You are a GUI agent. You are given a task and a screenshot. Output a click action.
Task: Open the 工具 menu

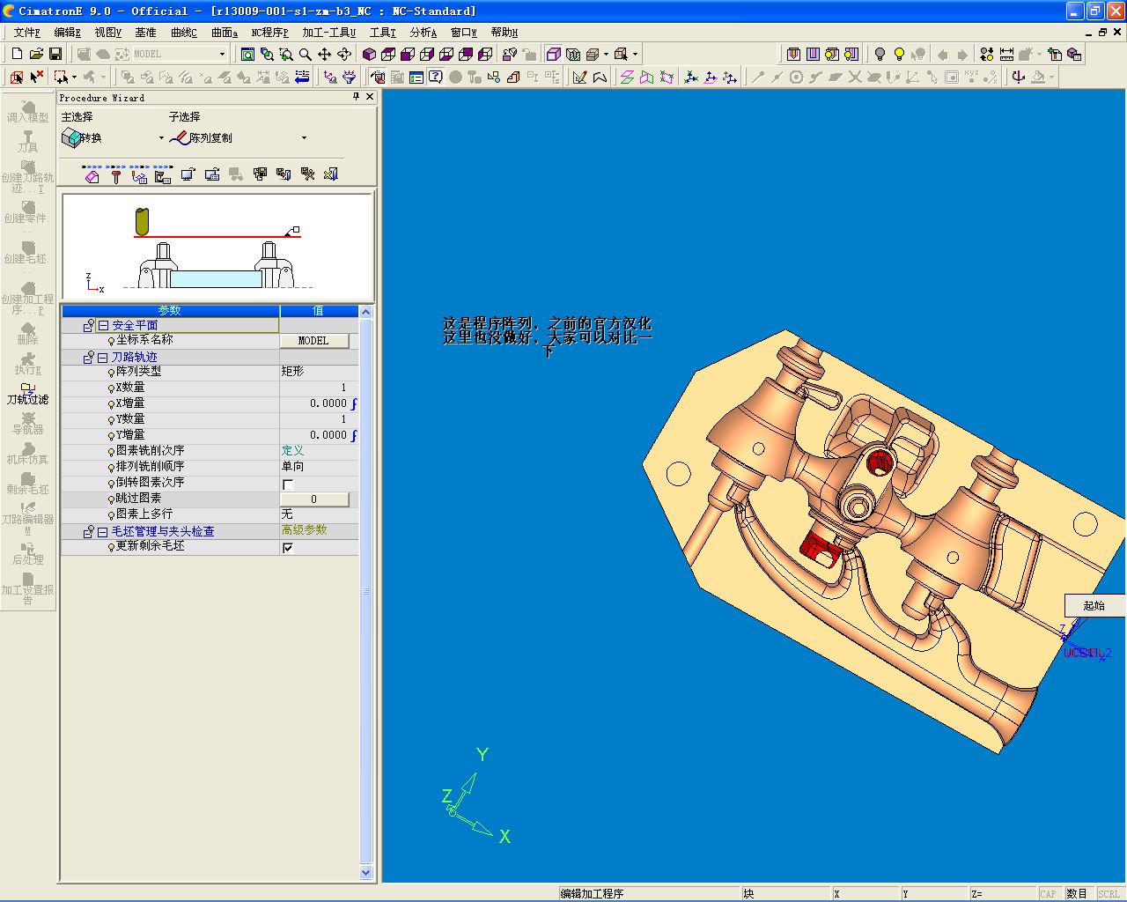coord(382,33)
